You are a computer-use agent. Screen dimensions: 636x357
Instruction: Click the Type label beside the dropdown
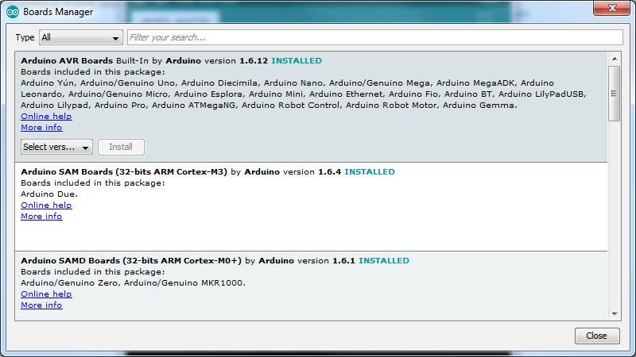click(x=25, y=37)
